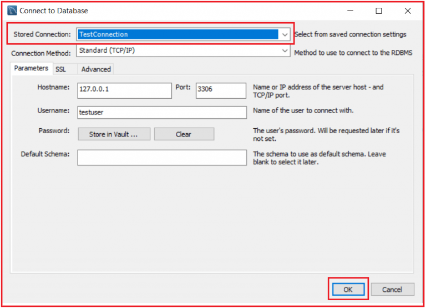Open the Stored Connection dropdown arrow
The width and height of the screenshot is (426, 308).
[x=285, y=34]
